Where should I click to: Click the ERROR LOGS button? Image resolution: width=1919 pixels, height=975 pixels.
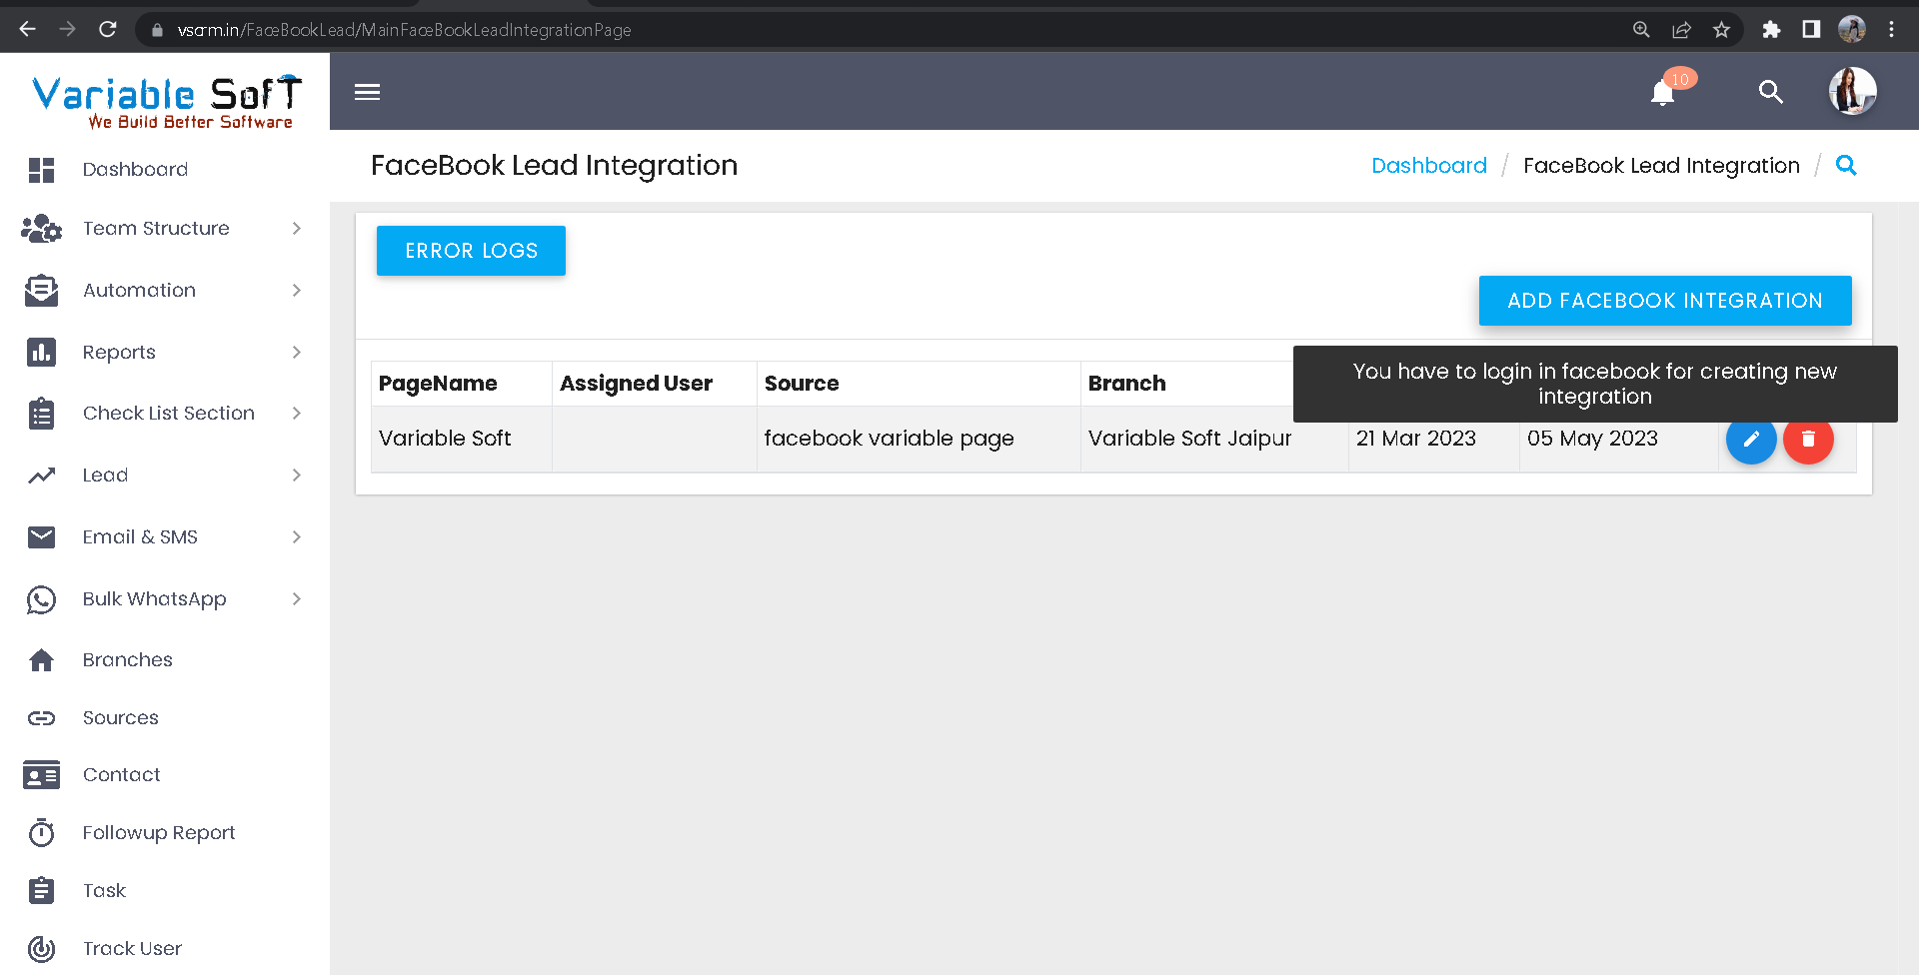[x=471, y=251]
